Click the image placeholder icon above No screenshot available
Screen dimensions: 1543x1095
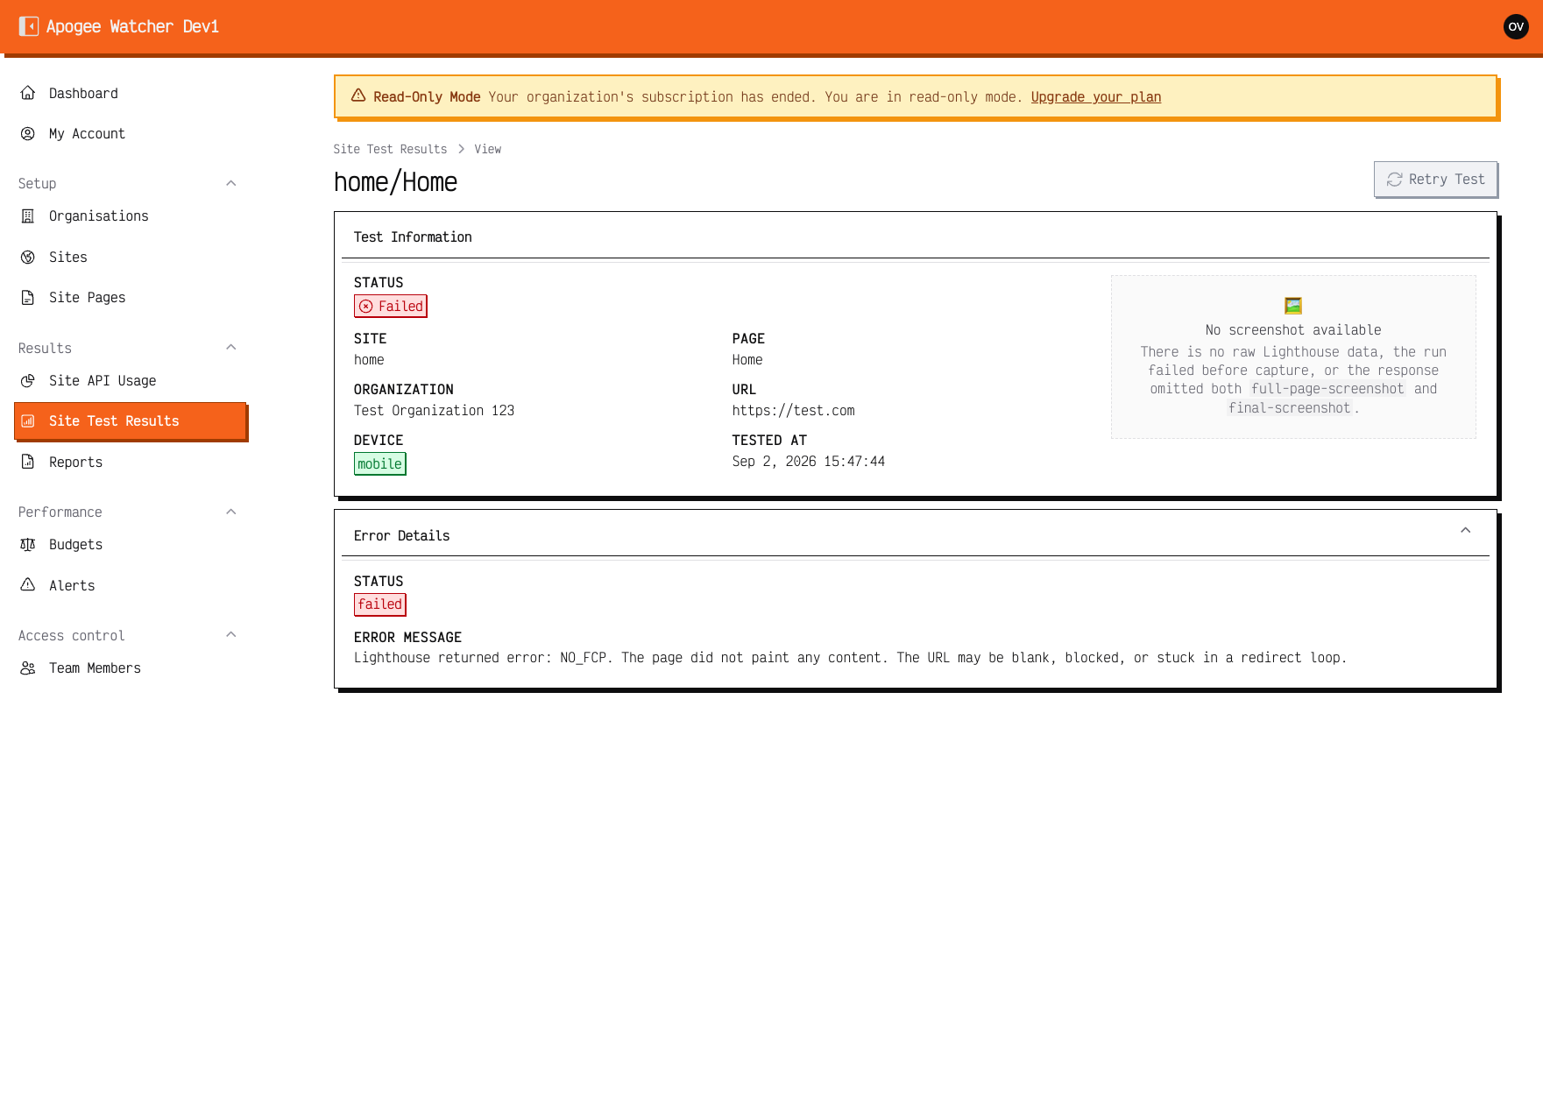point(1293,306)
